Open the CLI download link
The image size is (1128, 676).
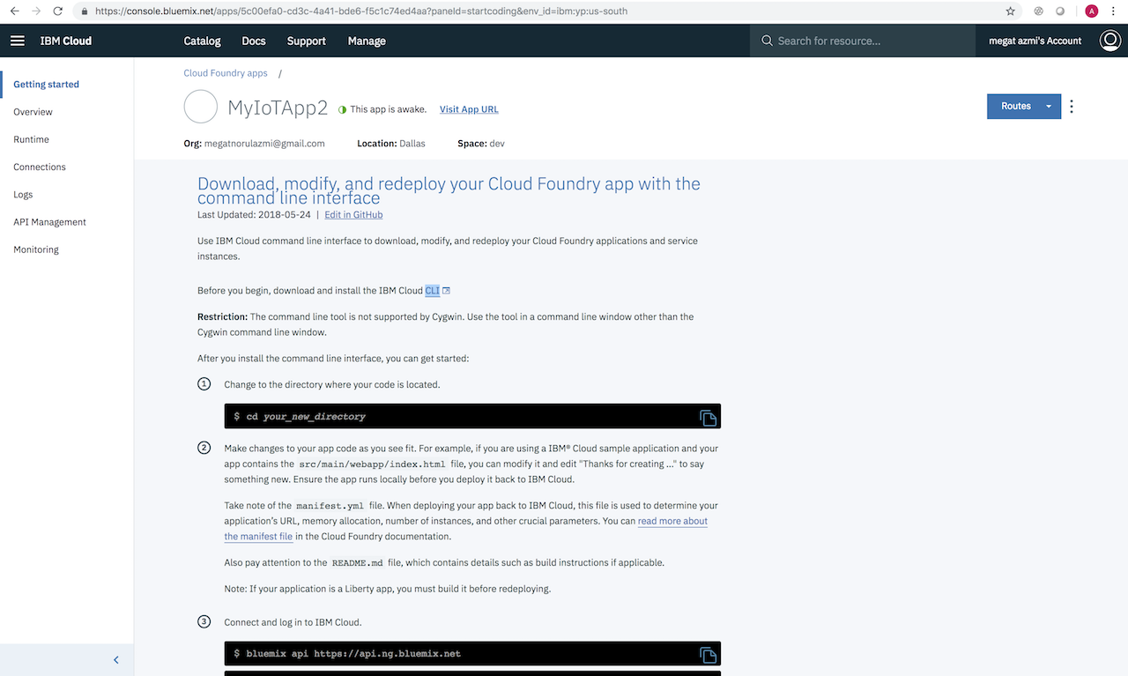432,291
